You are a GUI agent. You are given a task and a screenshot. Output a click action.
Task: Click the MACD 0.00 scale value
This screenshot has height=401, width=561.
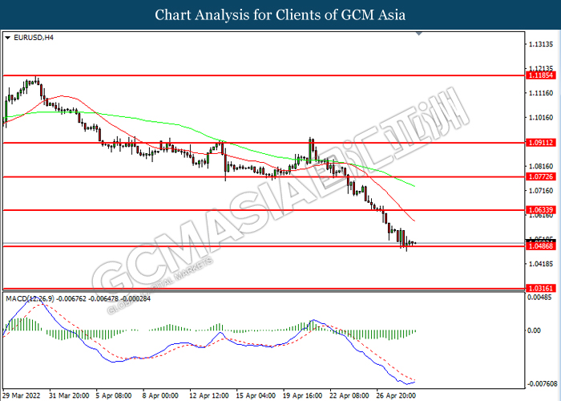[535, 330]
